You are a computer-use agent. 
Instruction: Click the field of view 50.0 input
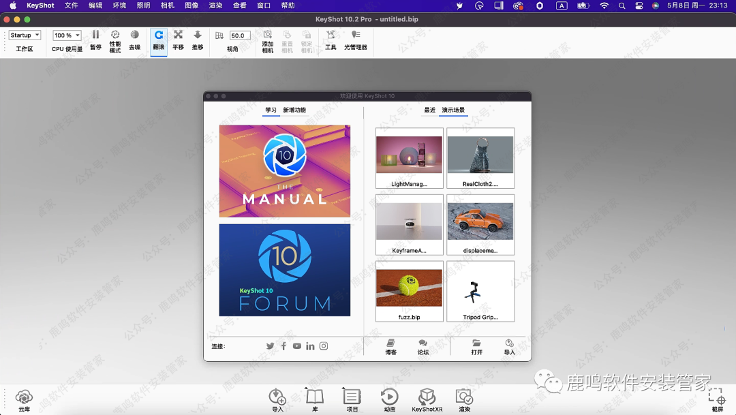click(239, 35)
